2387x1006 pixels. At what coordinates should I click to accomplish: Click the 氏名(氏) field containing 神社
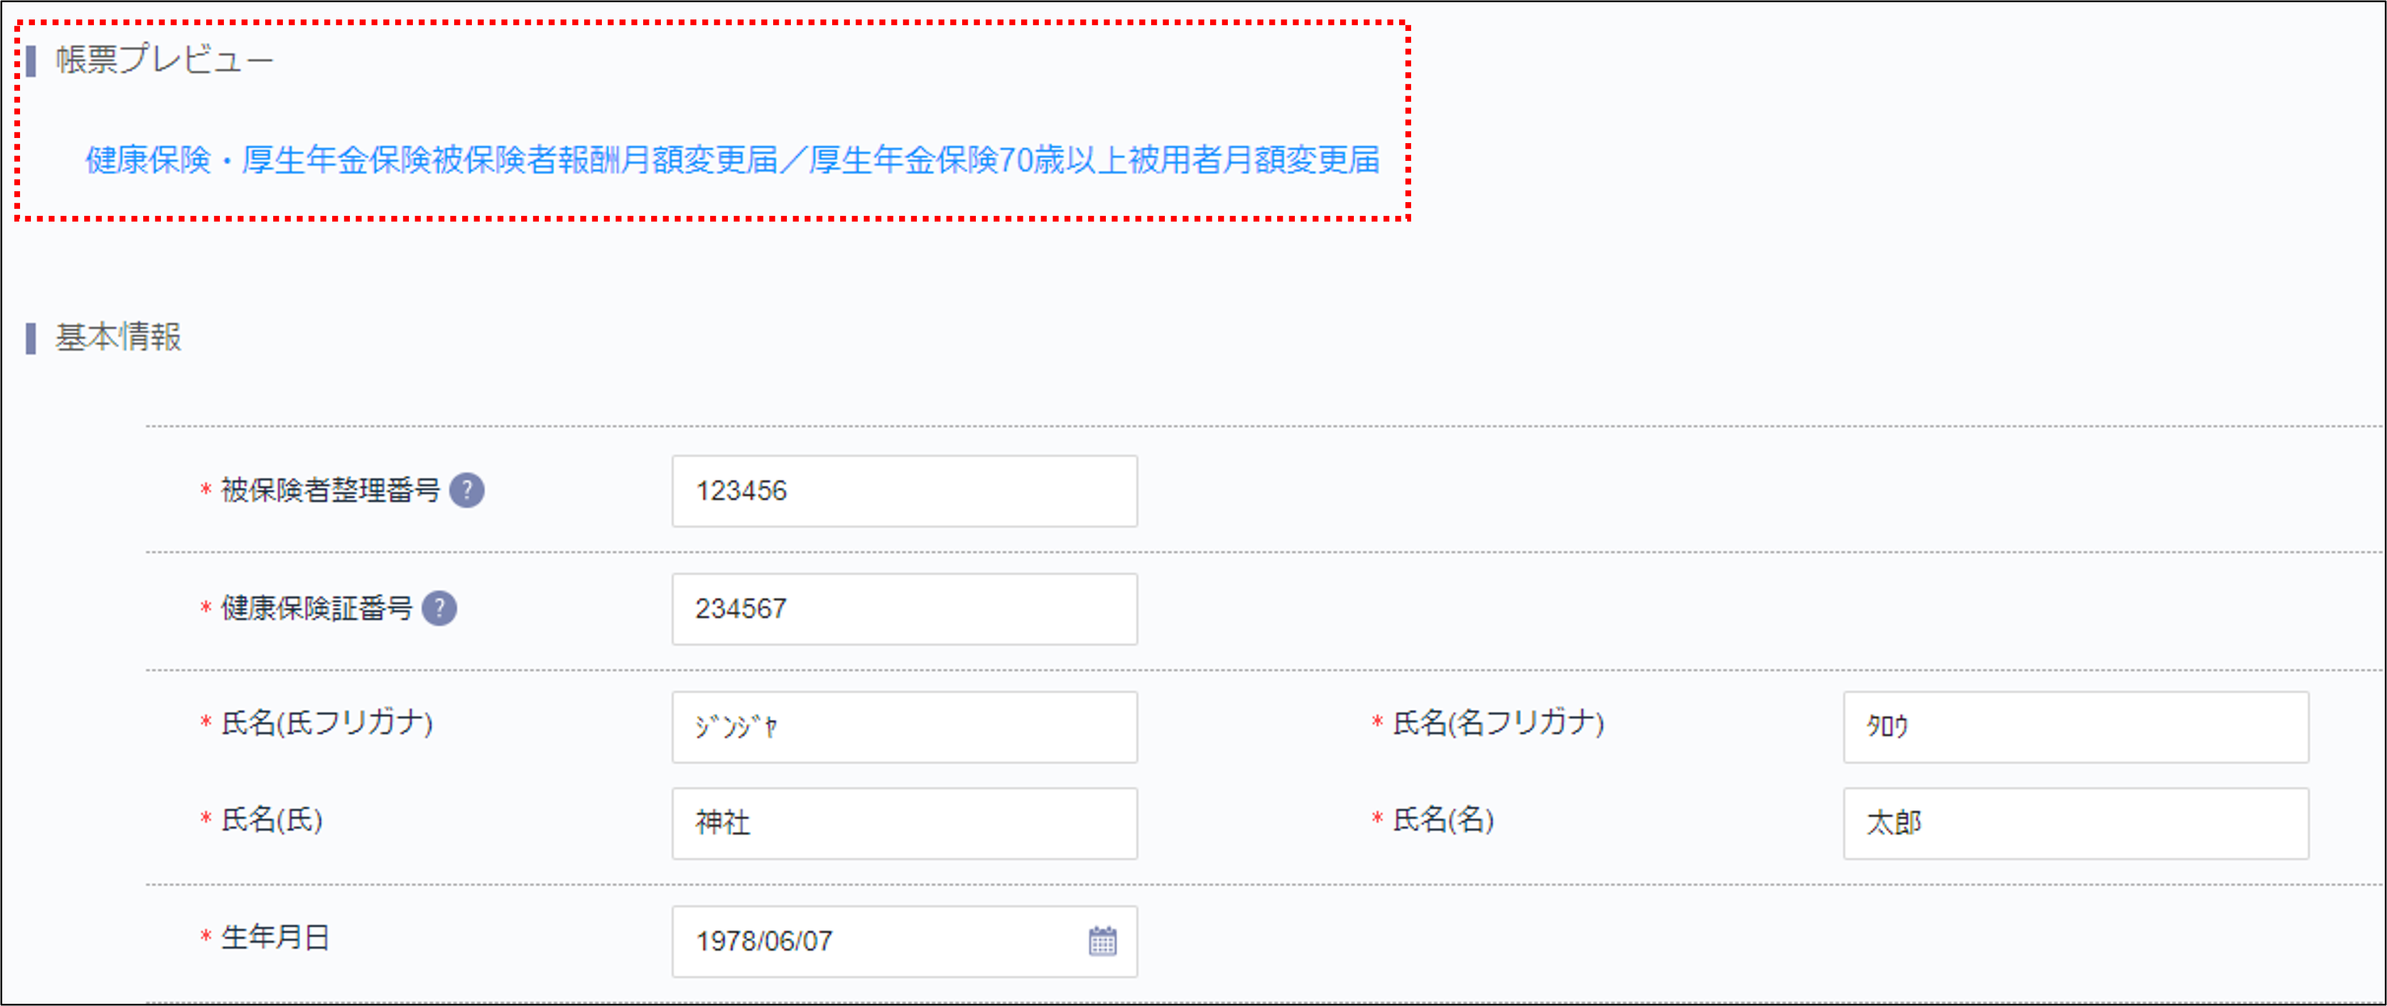[x=904, y=823]
